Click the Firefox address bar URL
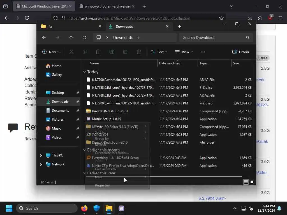The height and width of the screenshot is (215, 287). click(129, 18)
